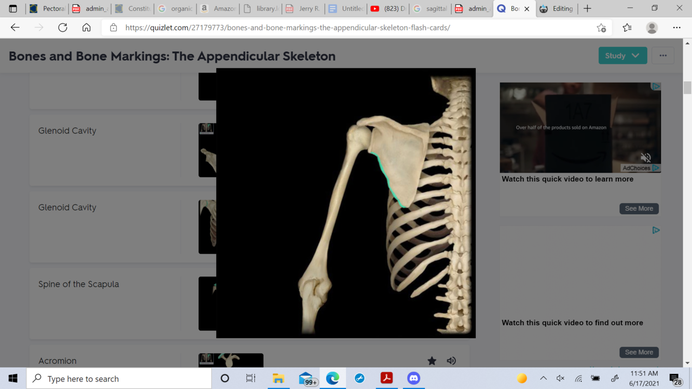This screenshot has width=692, height=389.
Task: Open the ad info icon on second ad
Action: point(656,230)
